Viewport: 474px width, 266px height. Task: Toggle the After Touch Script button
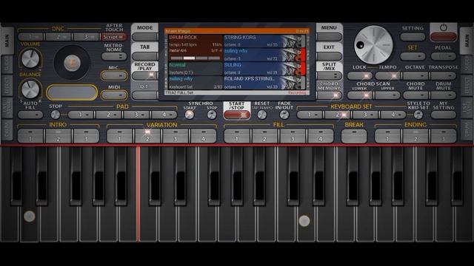114,37
